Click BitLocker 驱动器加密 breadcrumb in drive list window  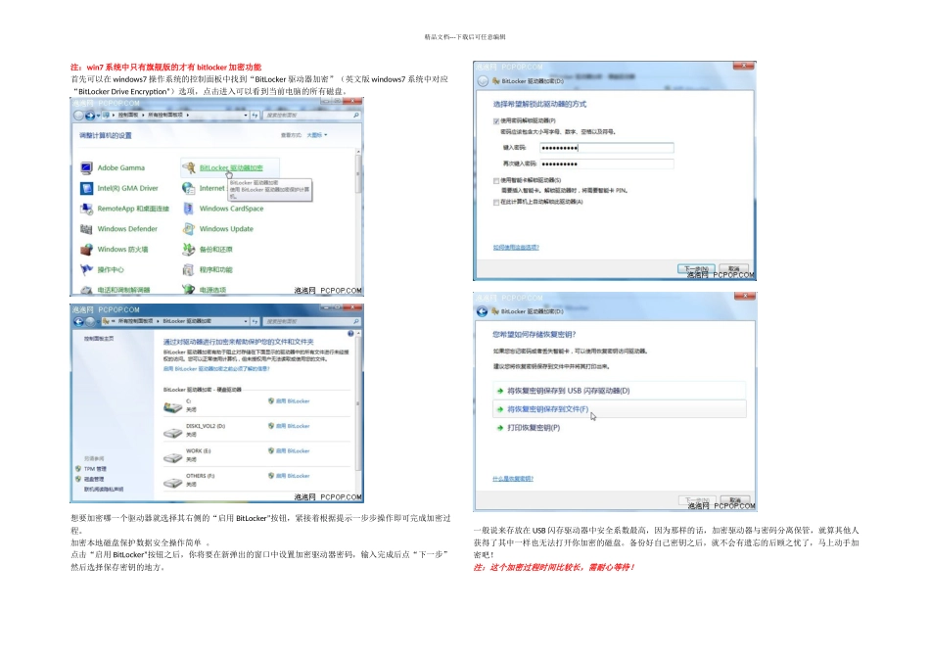tap(187, 321)
